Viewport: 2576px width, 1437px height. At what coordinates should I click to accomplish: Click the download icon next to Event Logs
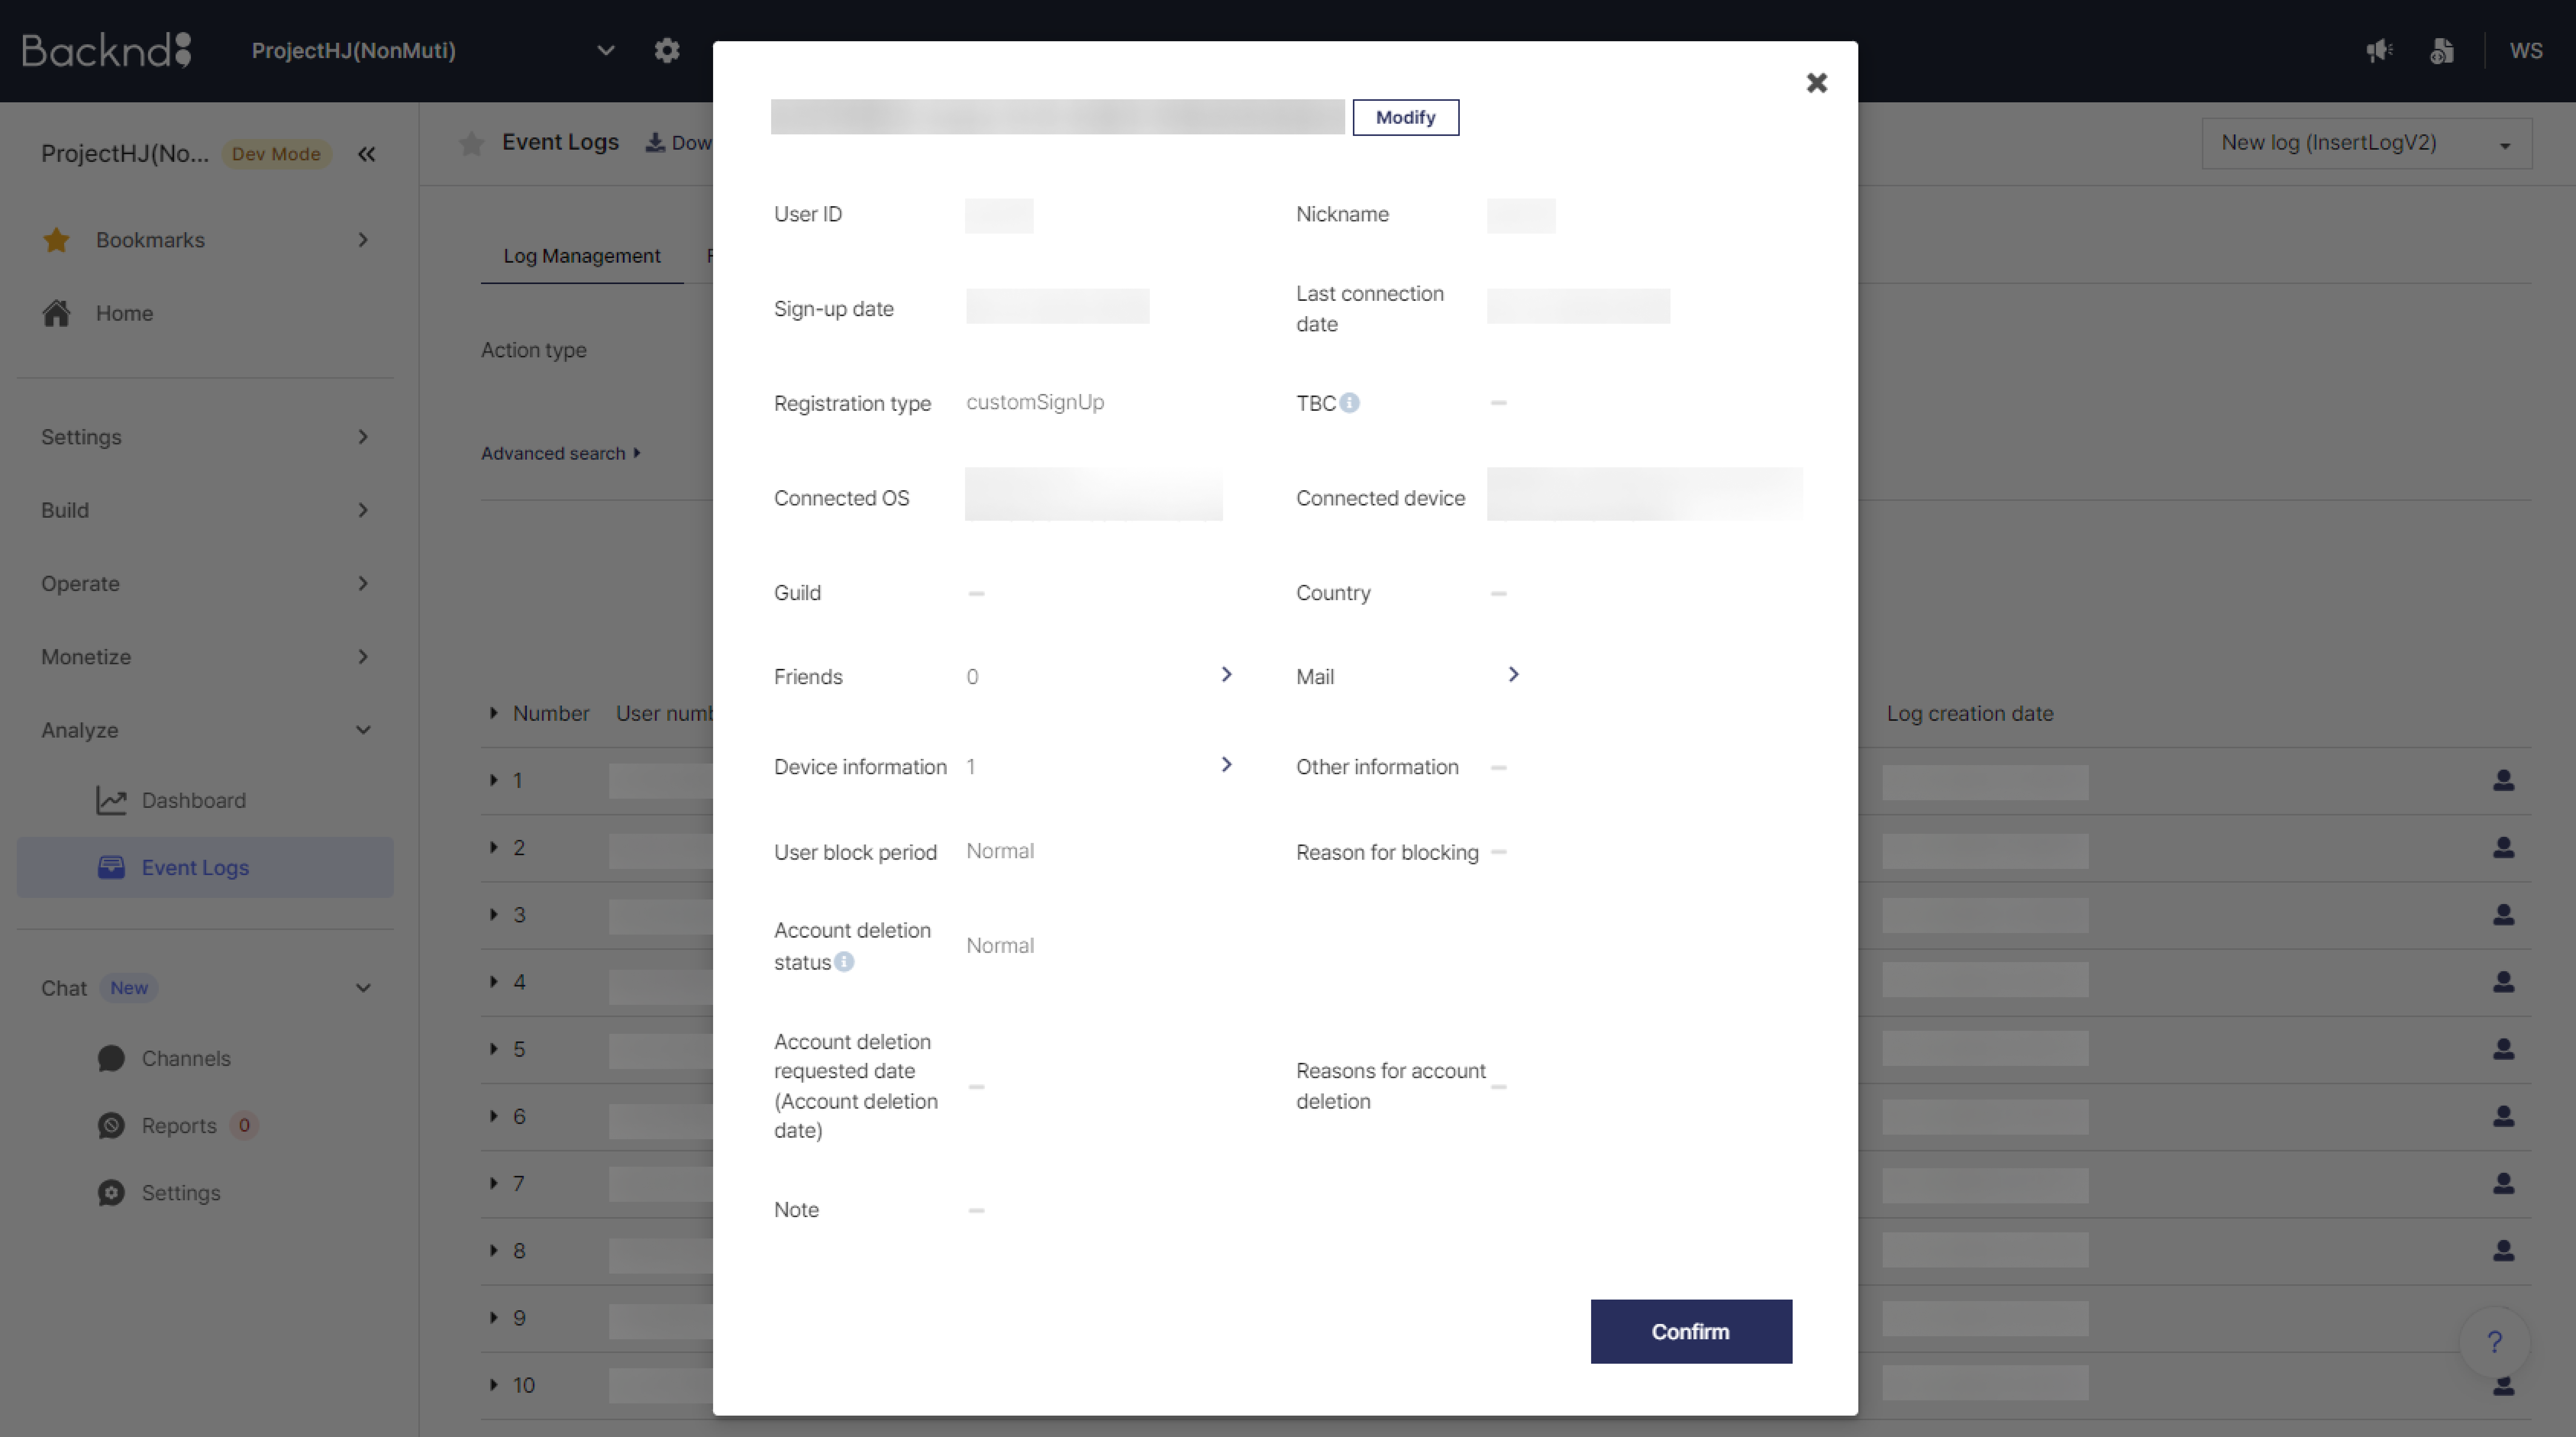pyautogui.click(x=655, y=143)
